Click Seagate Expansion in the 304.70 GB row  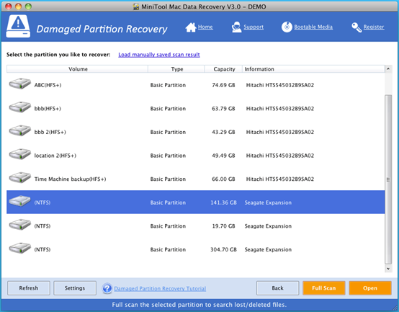point(268,249)
